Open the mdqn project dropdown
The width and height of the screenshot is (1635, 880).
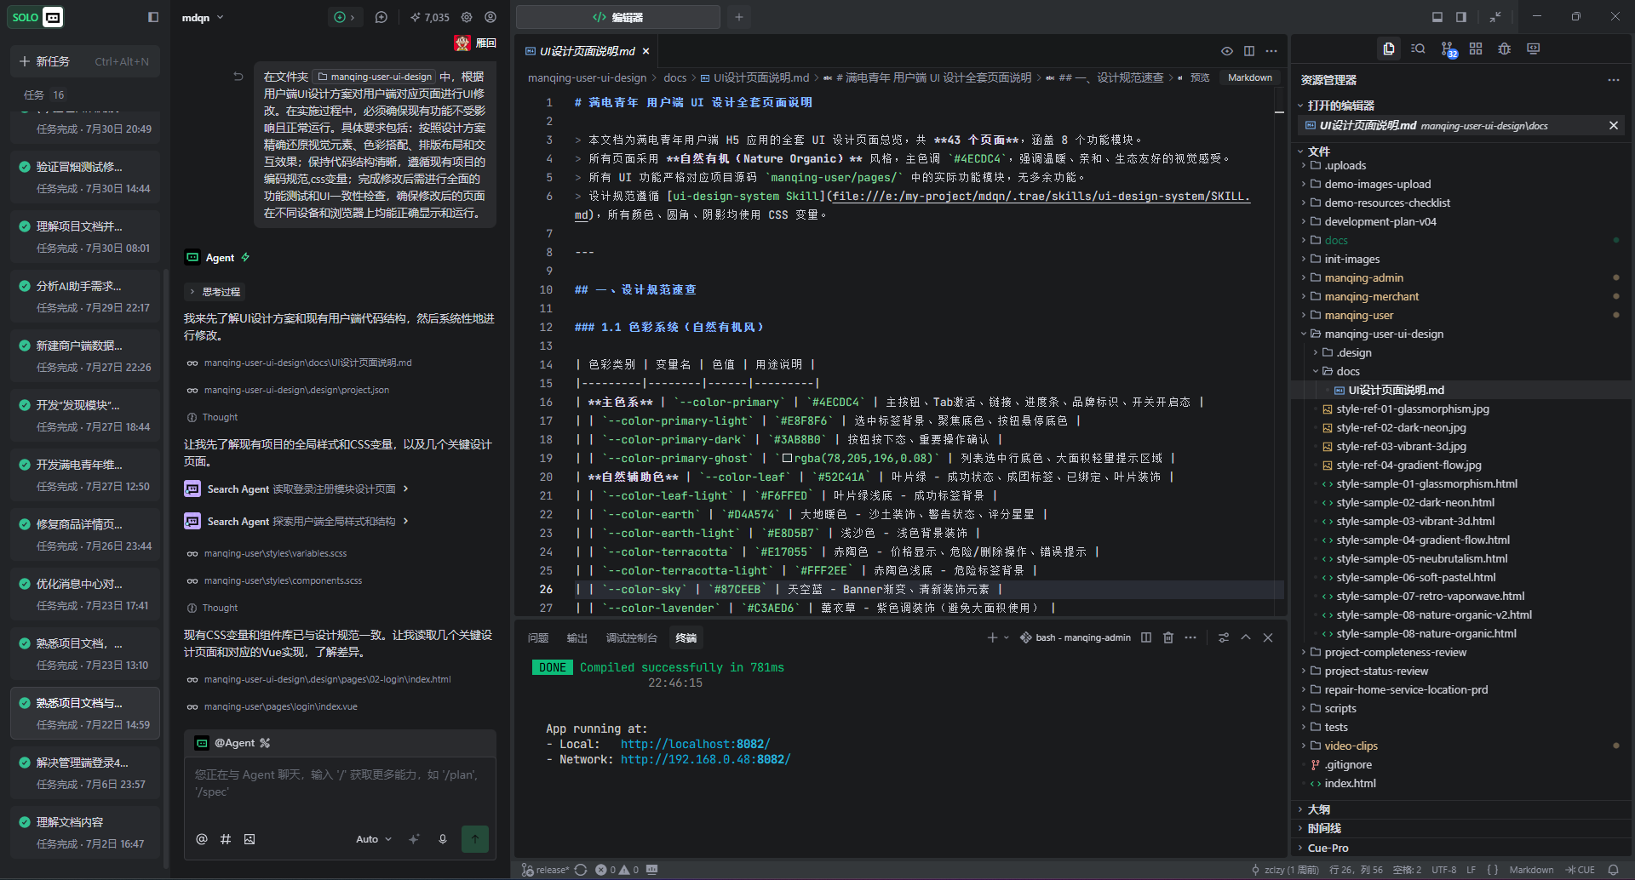pos(203,17)
